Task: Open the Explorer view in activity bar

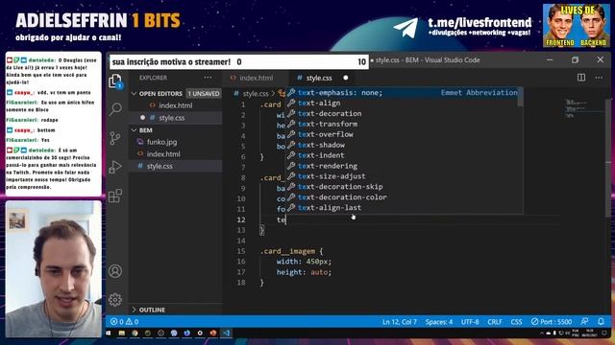Action: click(x=115, y=81)
